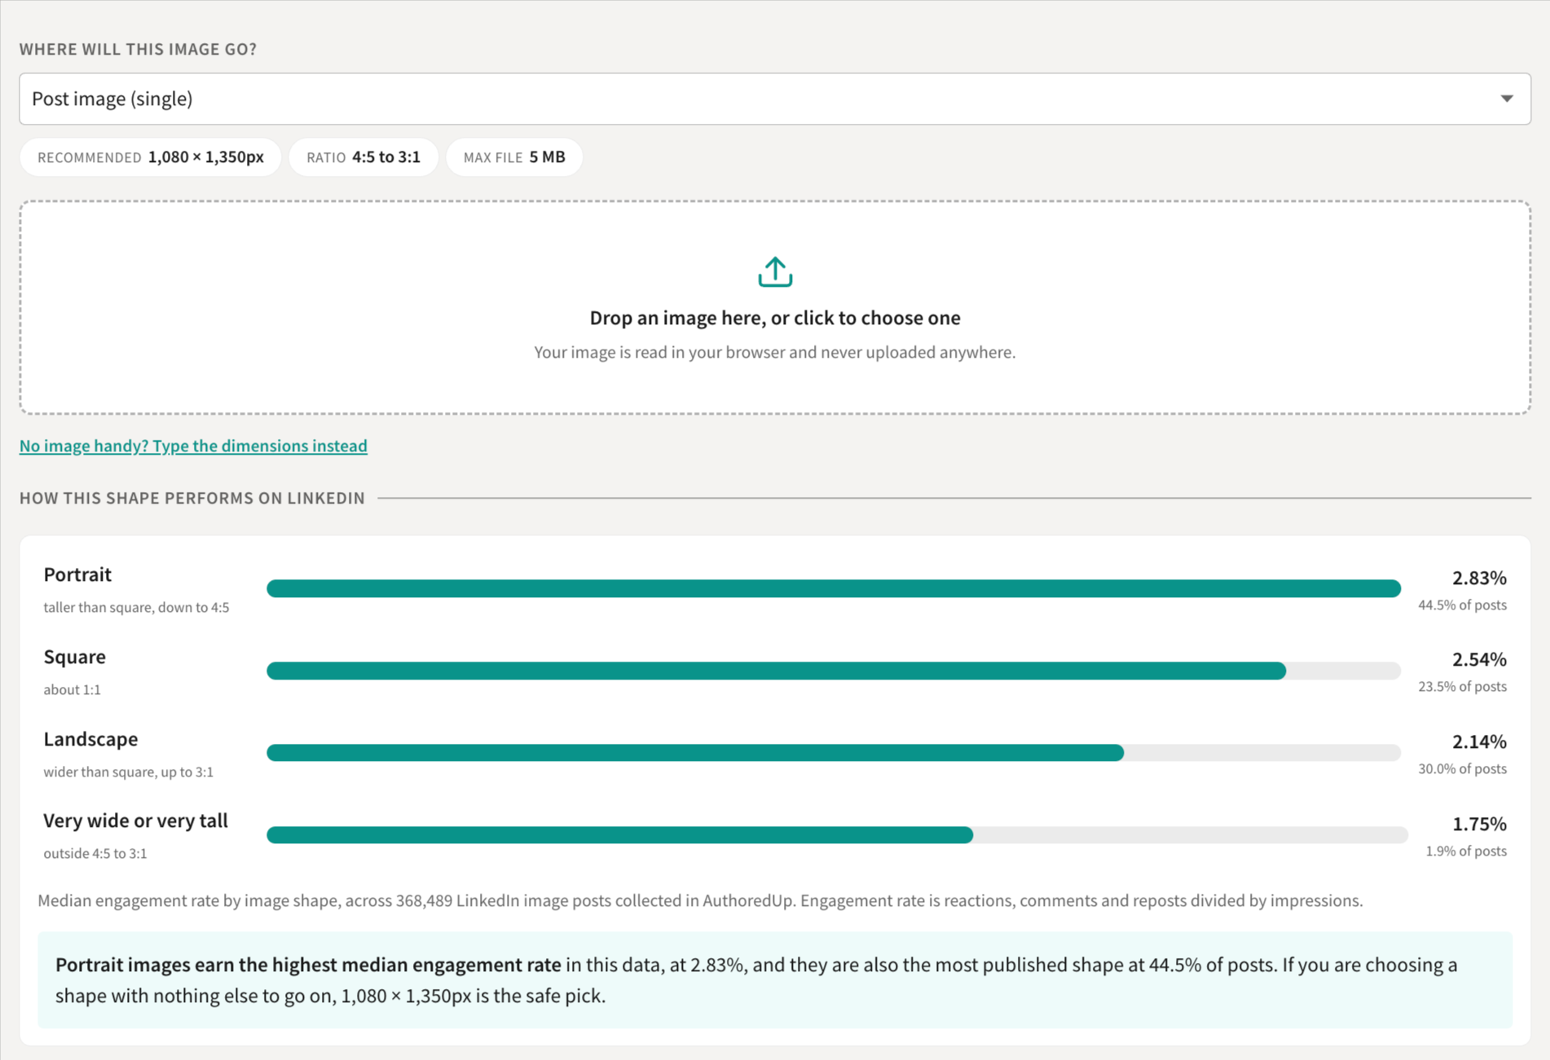Open 'No image handy? Type the dimensions instead' link

pos(193,446)
